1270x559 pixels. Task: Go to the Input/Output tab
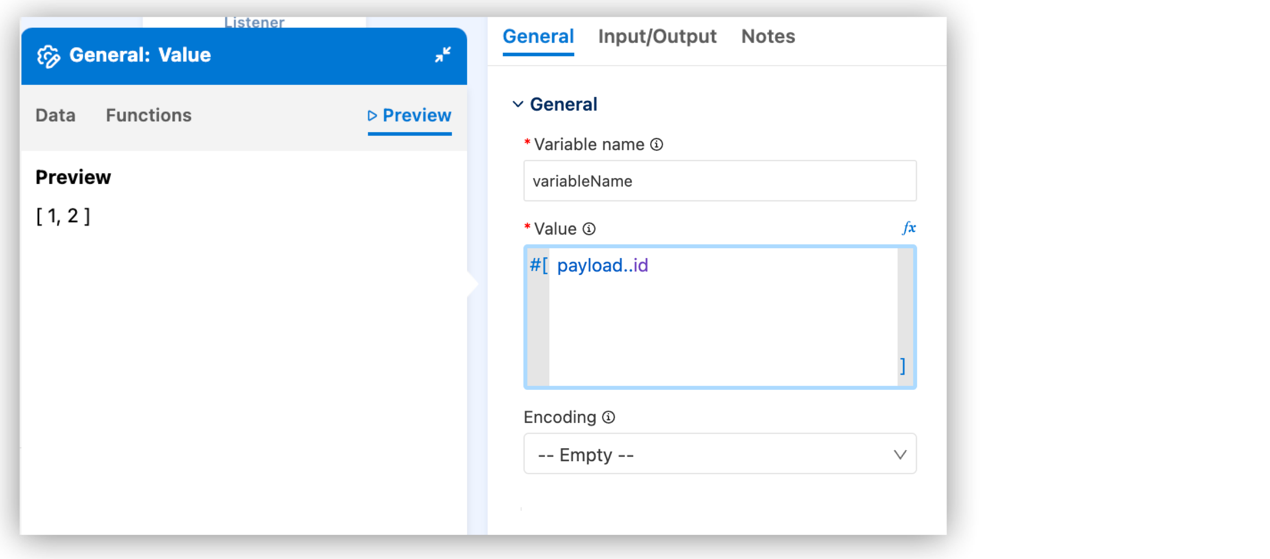657,37
